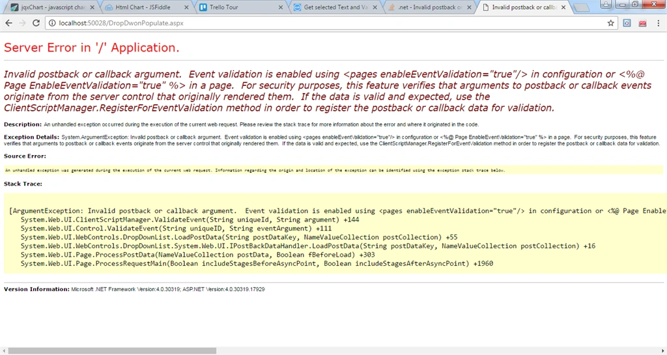View site information icon in address bar

click(x=52, y=23)
